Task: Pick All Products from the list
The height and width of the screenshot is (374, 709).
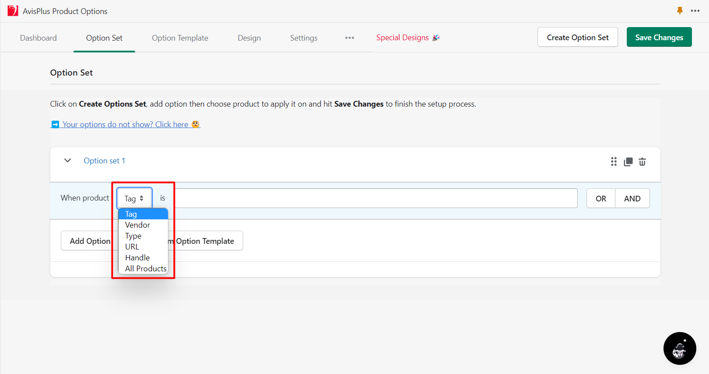Action: (x=143, y=269)
